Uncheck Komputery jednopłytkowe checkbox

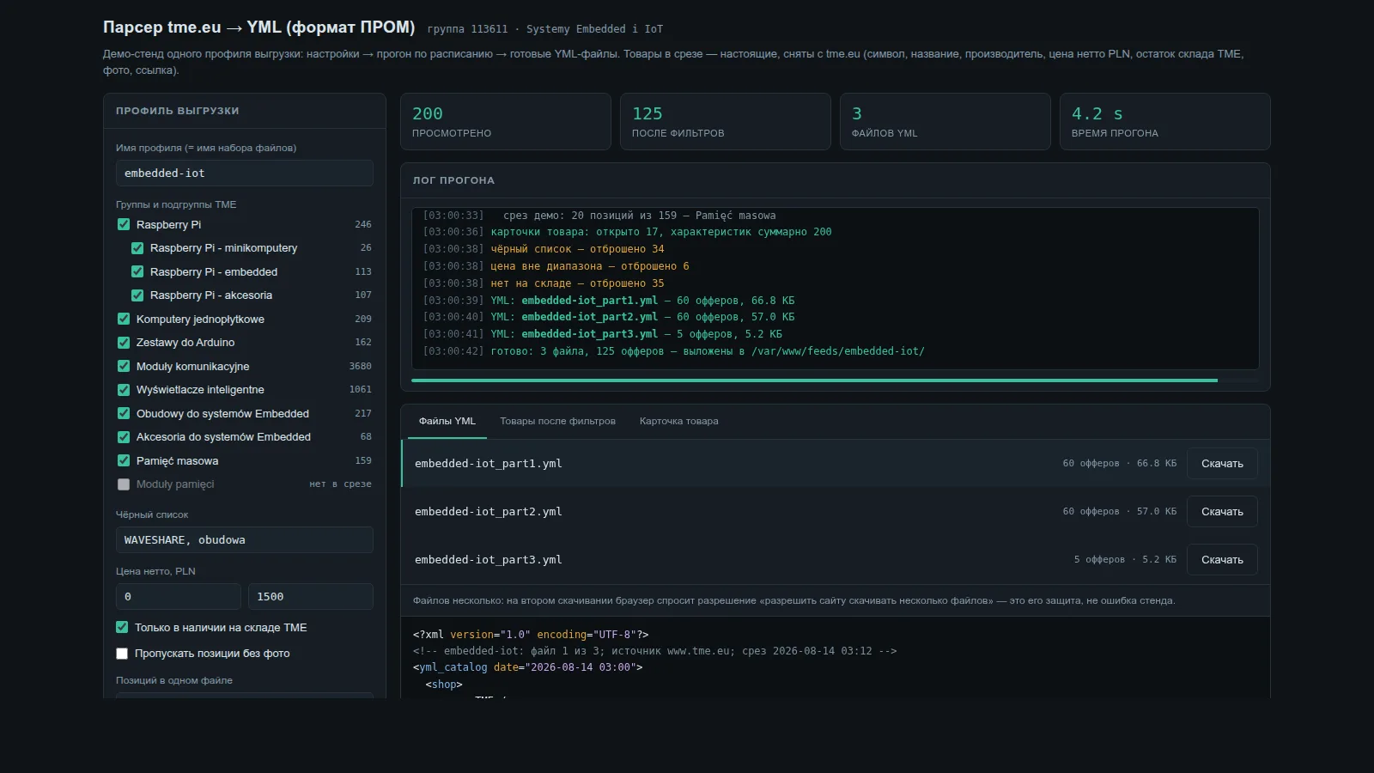(x=124, y=319)
